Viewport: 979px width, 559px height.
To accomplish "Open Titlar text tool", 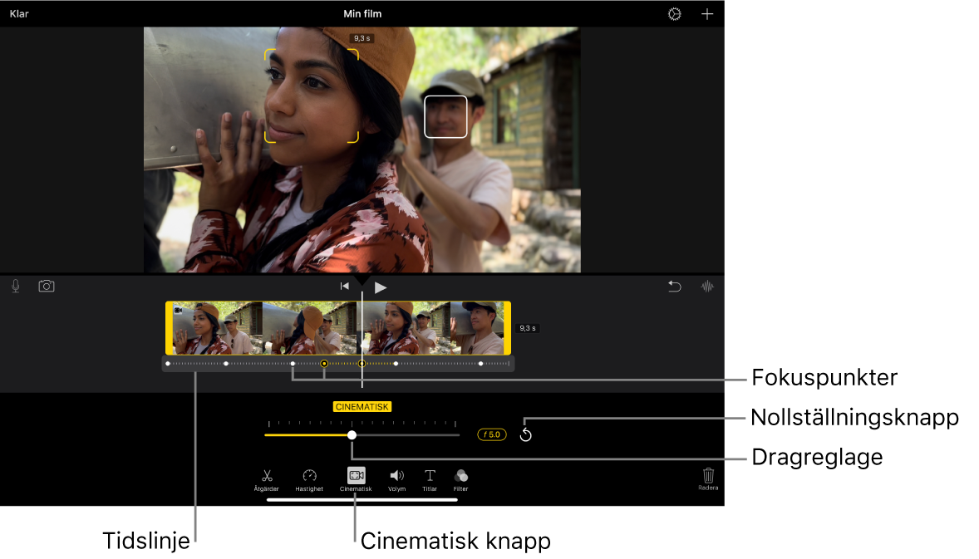I will coord(430,480).
